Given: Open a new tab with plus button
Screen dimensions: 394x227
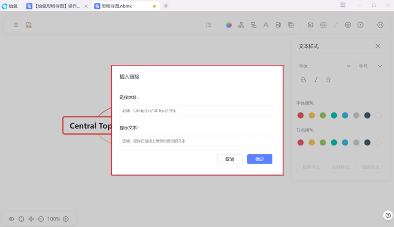Looking at the screenshot, I should [166, 6].
